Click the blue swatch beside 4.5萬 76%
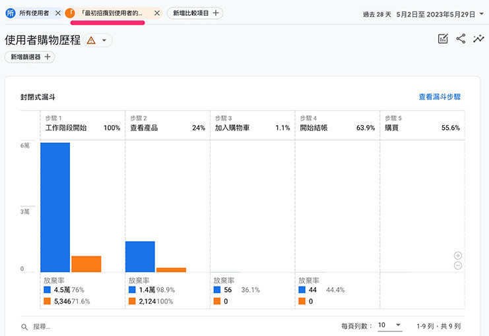Image resolution: width=489 pixels, height=336 pixels. (x=47, y=290)
